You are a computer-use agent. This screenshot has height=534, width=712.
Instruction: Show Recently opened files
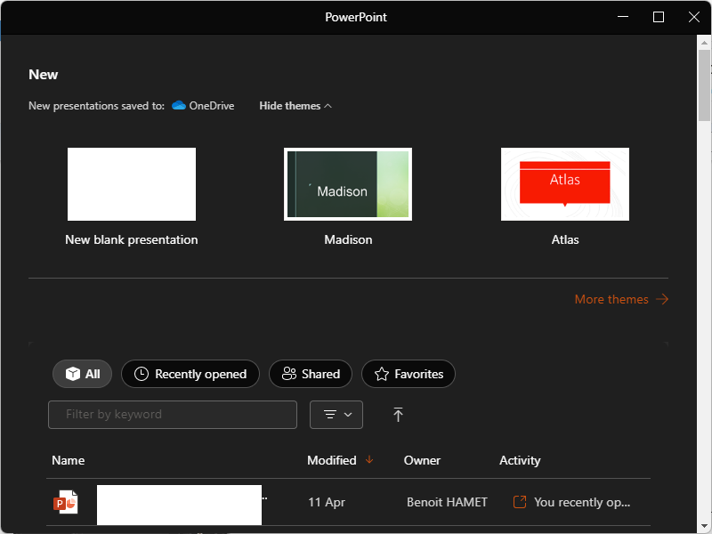coord(190,374)
